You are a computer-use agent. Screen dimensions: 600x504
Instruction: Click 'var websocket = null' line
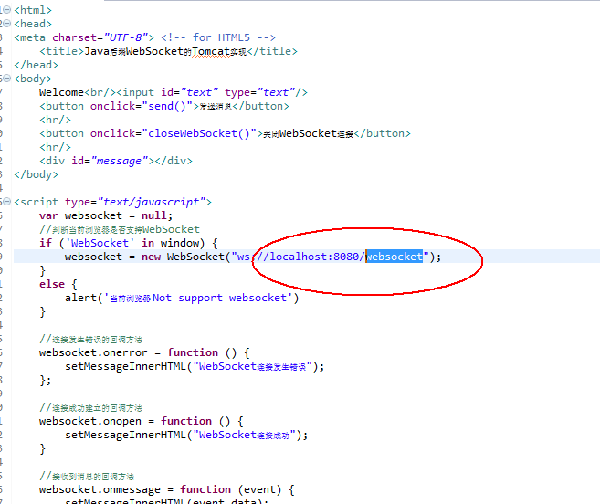(105, 215)
